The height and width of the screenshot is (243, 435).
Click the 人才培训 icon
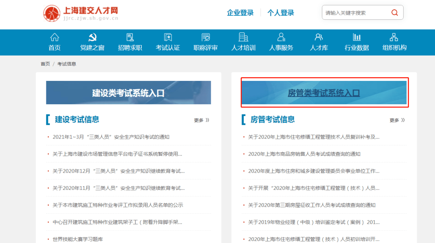point(243,37)
